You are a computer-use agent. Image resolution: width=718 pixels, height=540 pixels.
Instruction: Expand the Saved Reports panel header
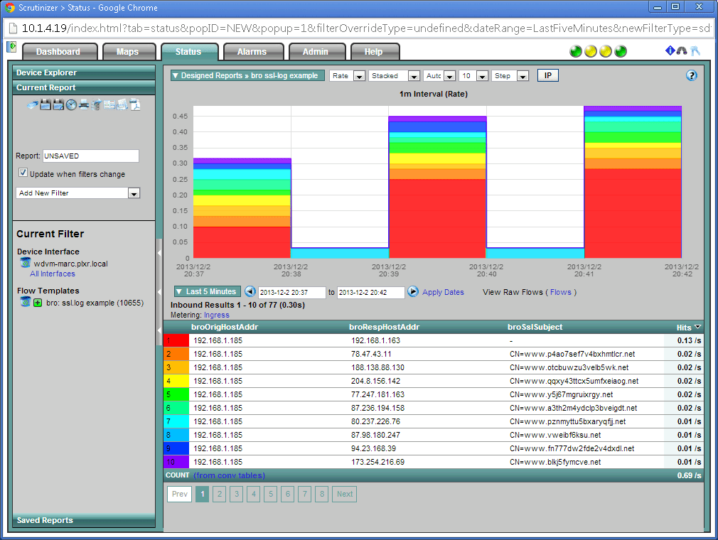(x=85, y=520)
